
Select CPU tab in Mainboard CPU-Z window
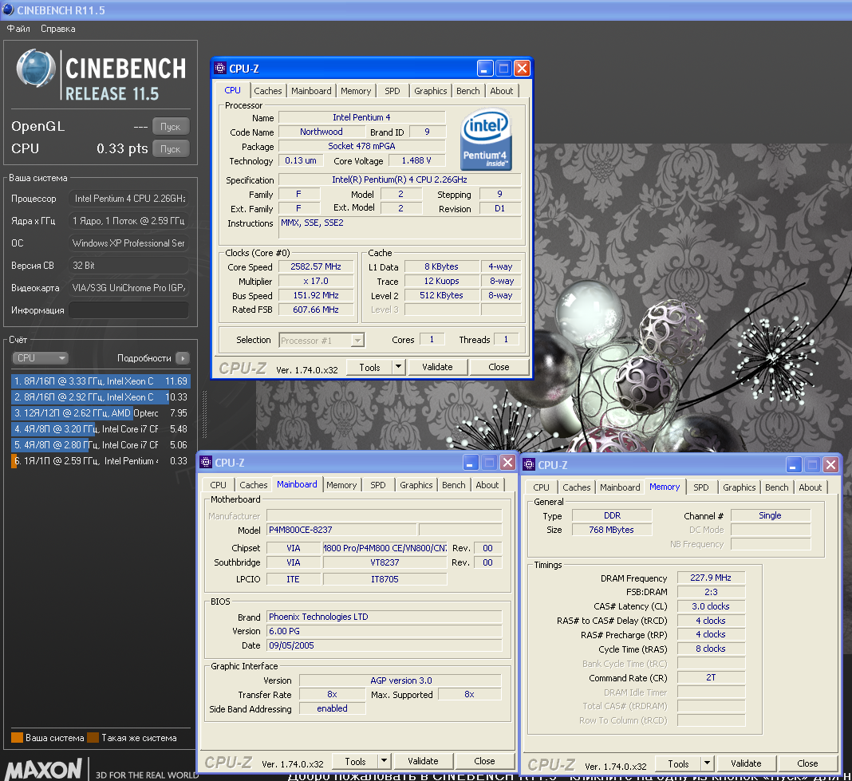[x=218, y=485]
